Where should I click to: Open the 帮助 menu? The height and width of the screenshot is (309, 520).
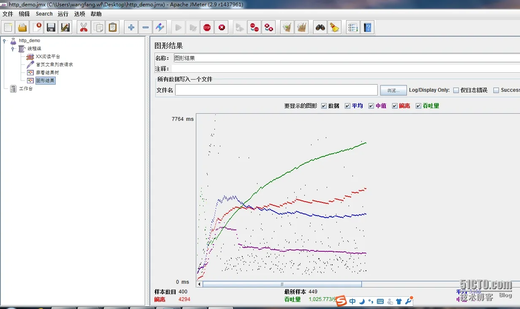[96, 14]
